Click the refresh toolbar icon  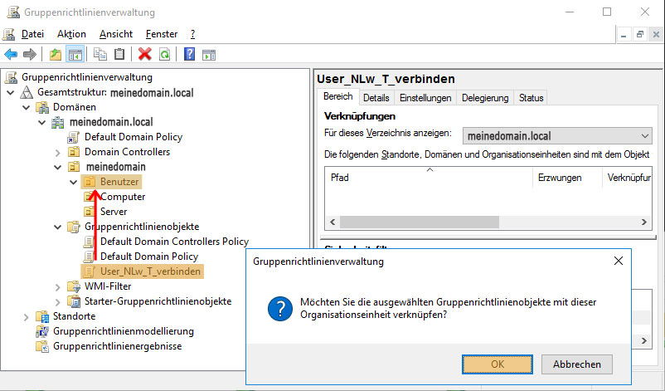165,55
